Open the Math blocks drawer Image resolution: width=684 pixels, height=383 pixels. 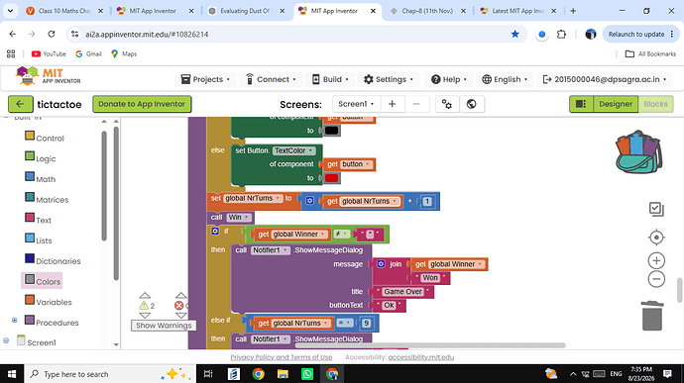pyautogui.click(x=40, y=179)
